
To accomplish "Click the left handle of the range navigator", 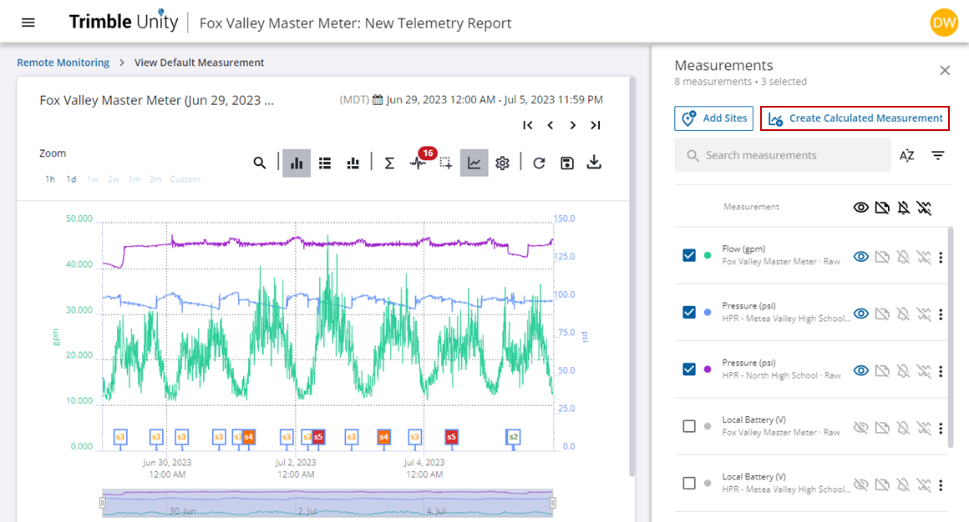I will (103, 503).
